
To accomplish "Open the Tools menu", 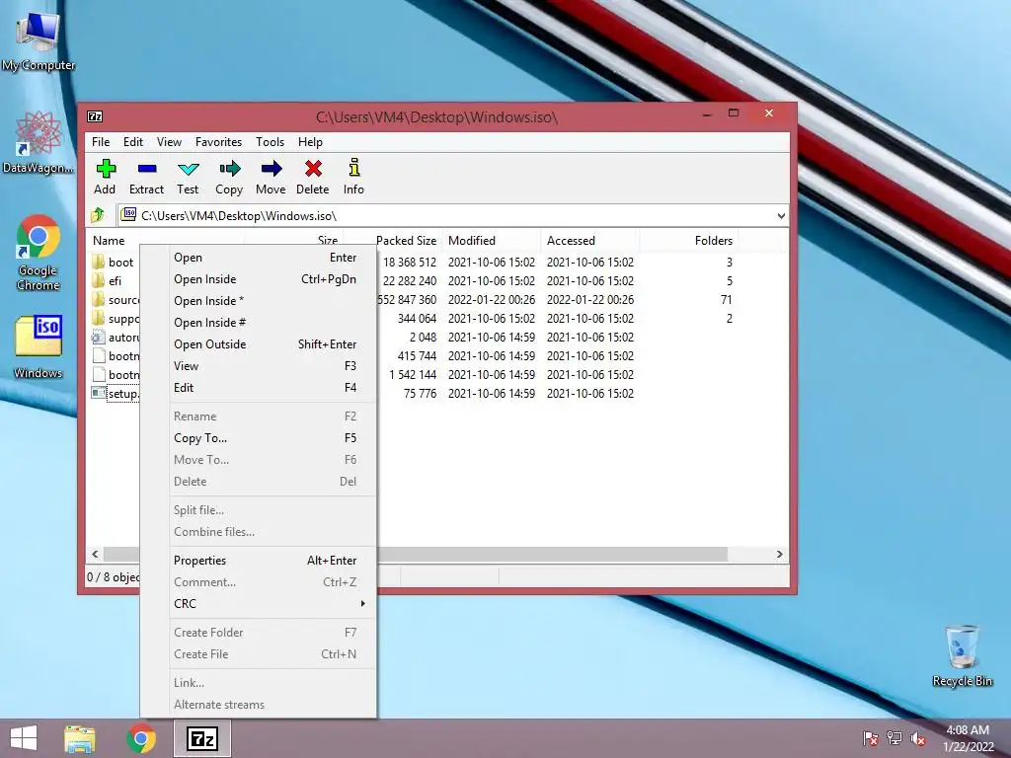I will tap(270, 142).
